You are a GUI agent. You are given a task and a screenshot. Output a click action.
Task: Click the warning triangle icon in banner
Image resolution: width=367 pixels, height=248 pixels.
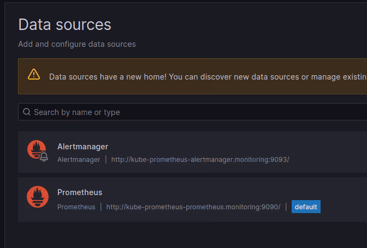tap(34, 74)
